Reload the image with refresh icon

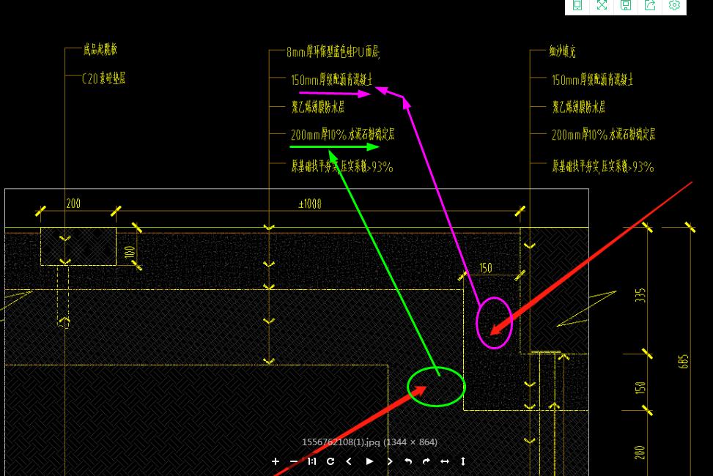coord(330,461)
